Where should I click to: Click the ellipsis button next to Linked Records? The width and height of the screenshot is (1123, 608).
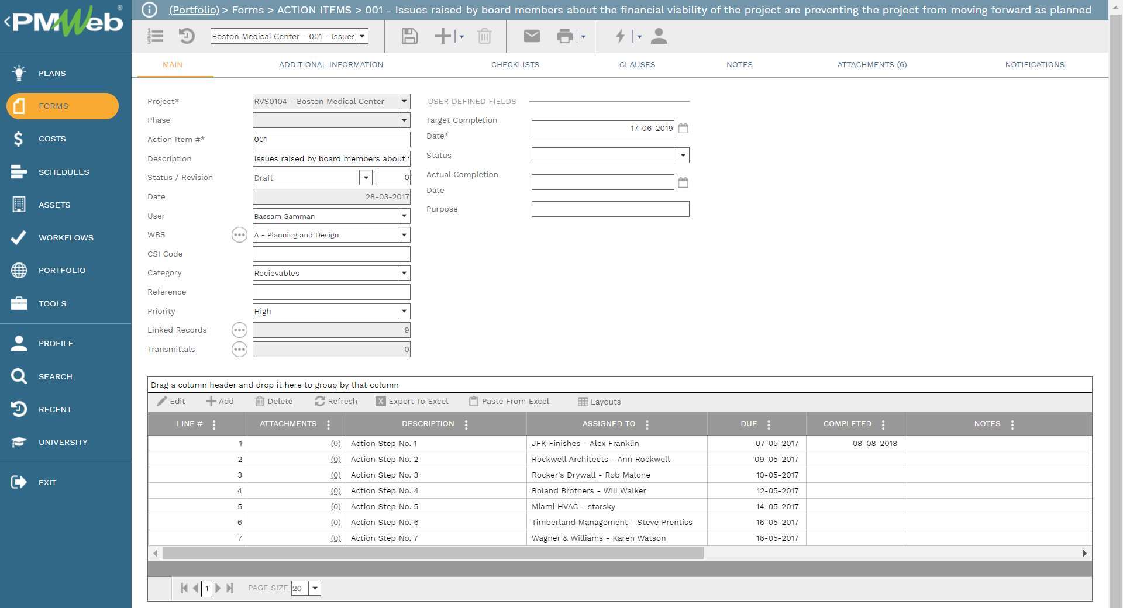point(239,330)
